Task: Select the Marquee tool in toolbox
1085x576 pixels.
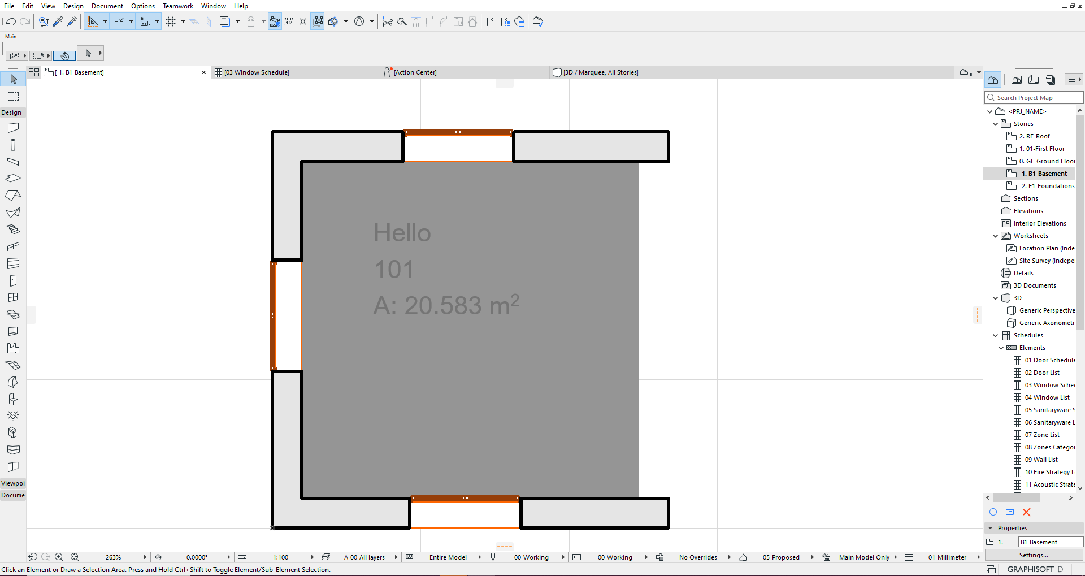Action: pyautogui.click(x=13, y=96)
